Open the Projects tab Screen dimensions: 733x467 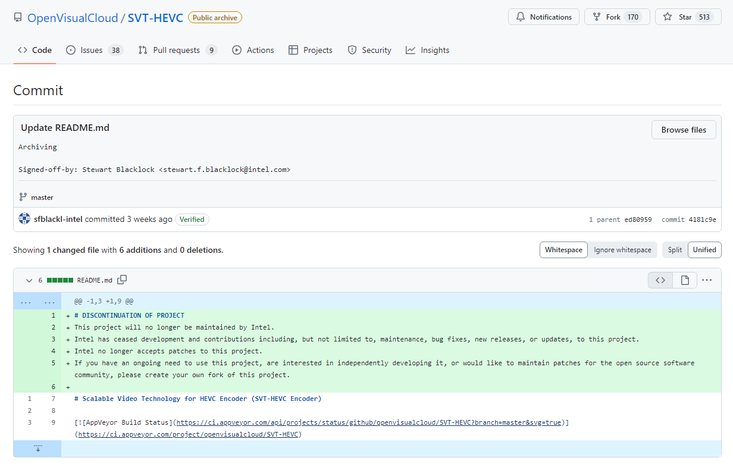point(310,50)
